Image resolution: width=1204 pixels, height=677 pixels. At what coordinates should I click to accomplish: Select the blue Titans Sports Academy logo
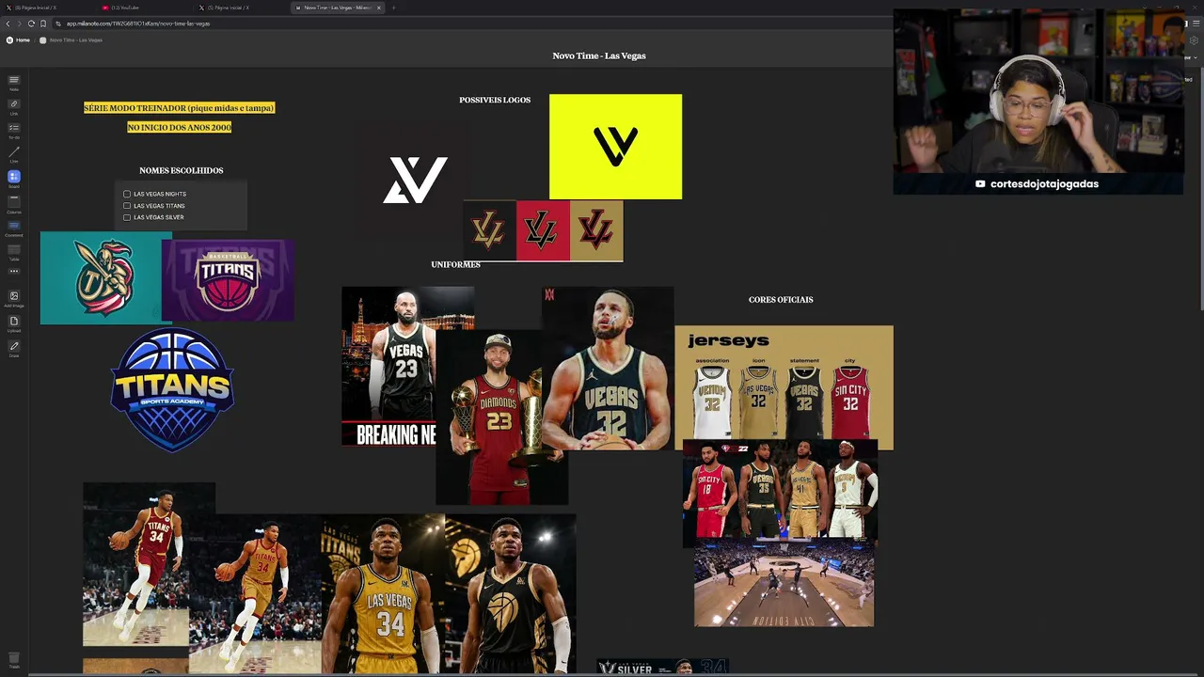pyautogui.click(x=172, y=389)
